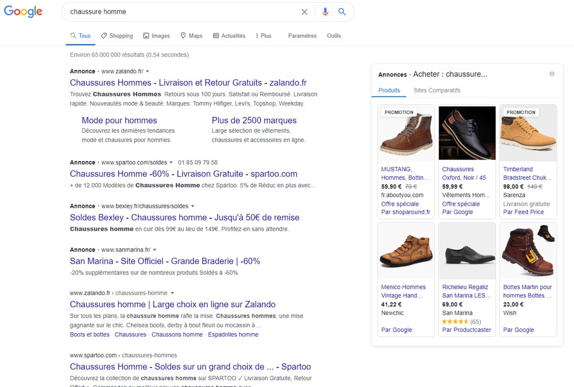The width and height of the screenshot is (574, 387).
Task: Open San Marina Site Officiel ad link
Action: click(x=165, y=261)
